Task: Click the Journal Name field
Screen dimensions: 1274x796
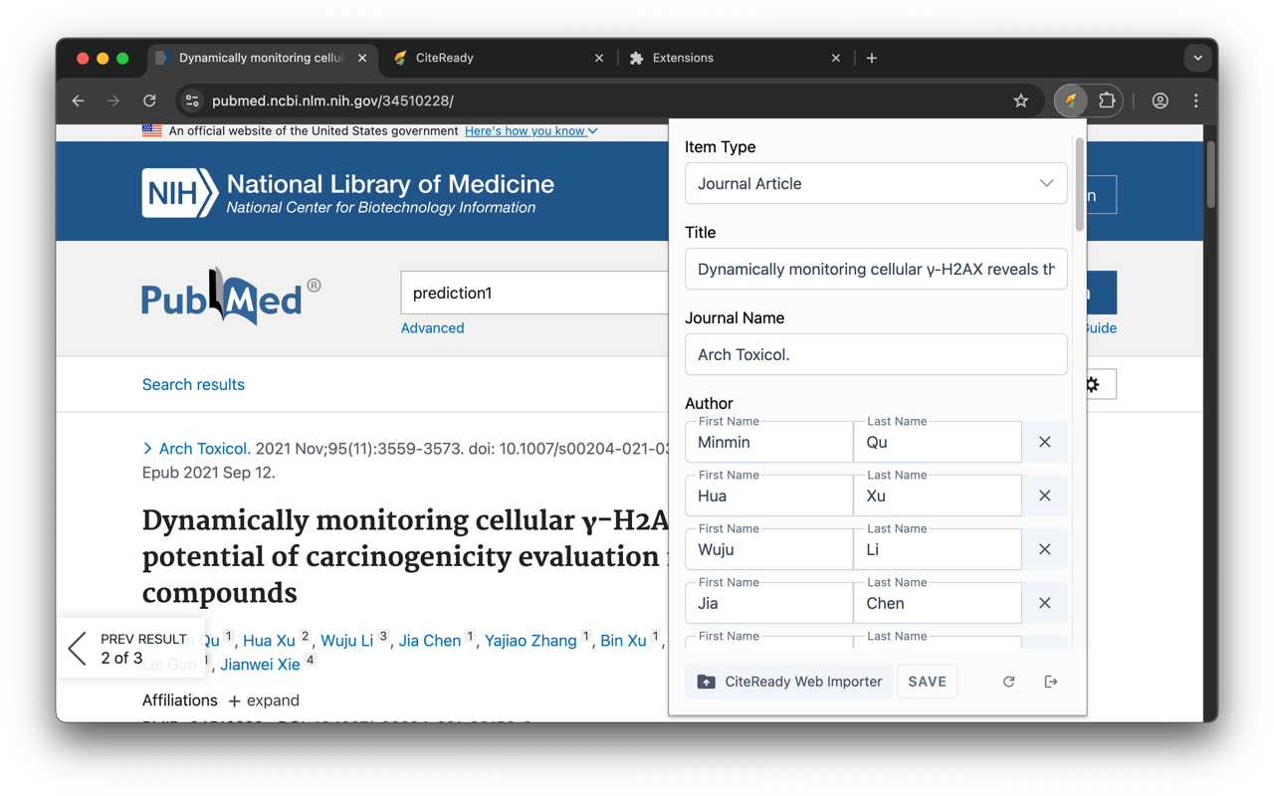Action: point(876,355)
